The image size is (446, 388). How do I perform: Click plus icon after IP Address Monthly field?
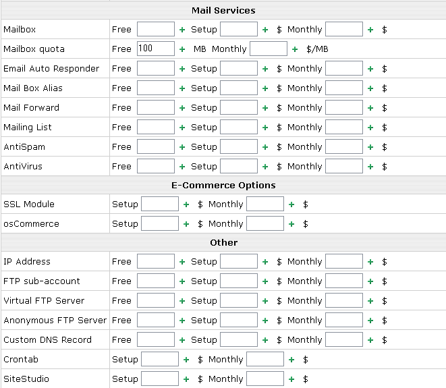[x=370, y=262]
